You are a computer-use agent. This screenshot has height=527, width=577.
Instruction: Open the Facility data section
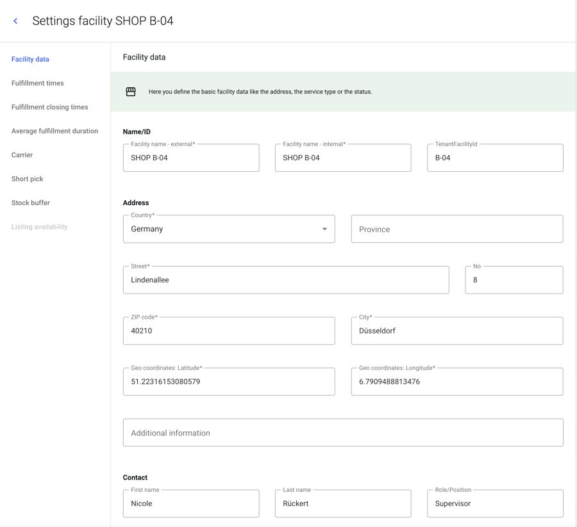pyautogui.click(x=30, y=59)
